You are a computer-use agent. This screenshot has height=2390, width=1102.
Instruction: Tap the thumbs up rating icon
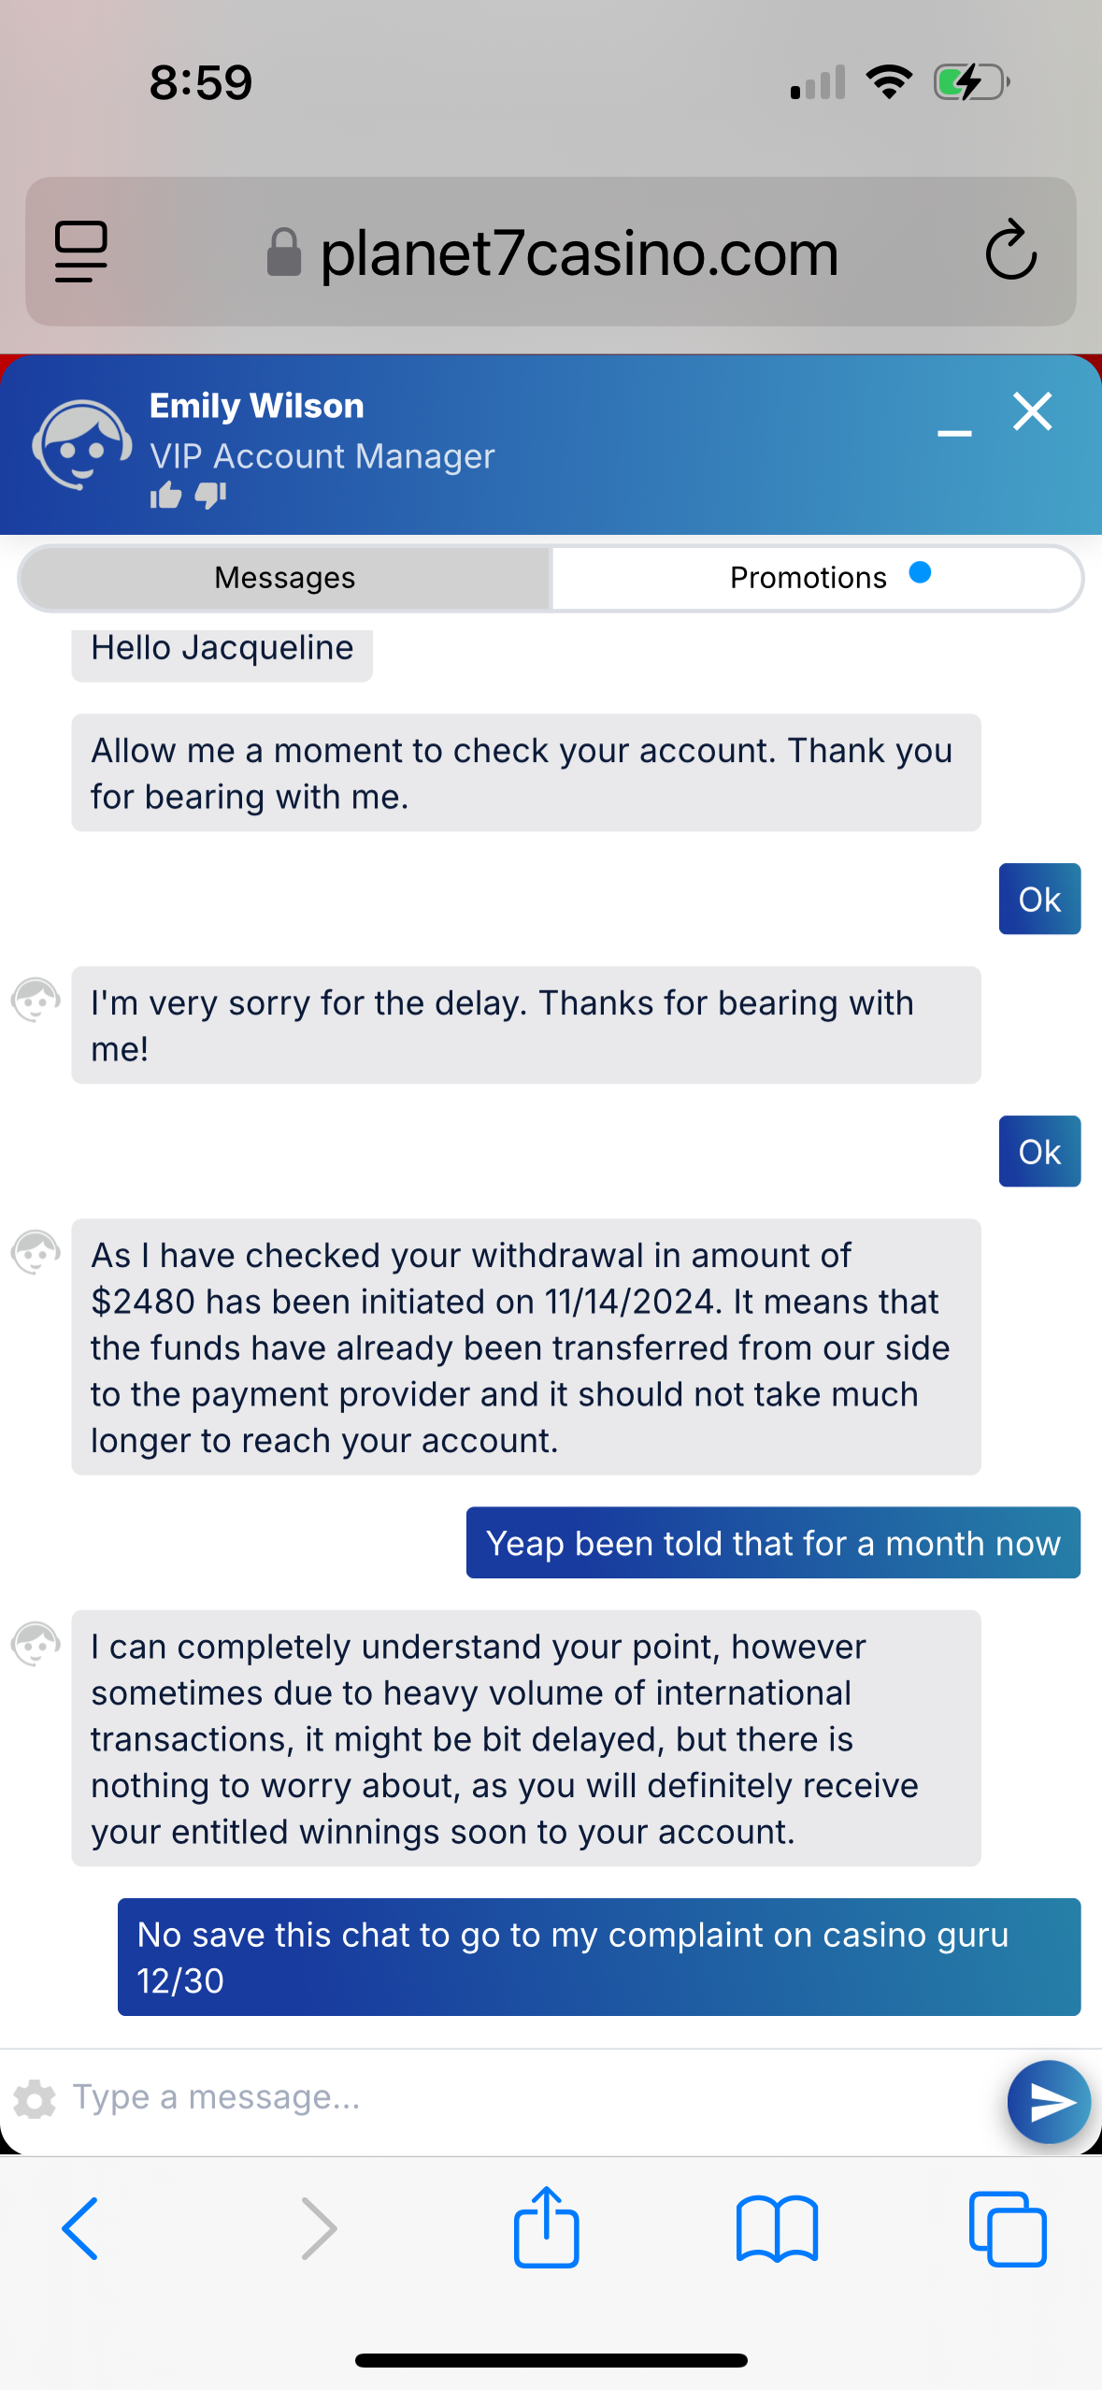[166, 495]
